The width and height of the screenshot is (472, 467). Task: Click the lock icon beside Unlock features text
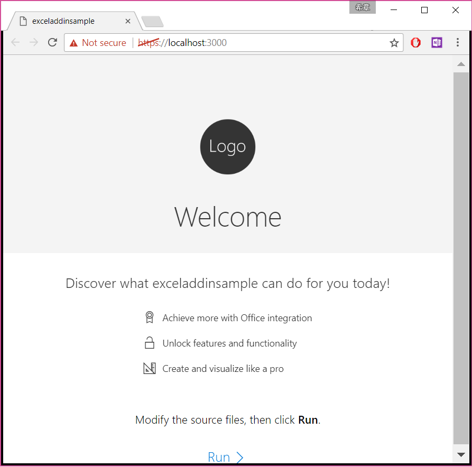point(150,342)
